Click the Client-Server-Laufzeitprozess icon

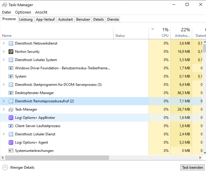point(11,126)
